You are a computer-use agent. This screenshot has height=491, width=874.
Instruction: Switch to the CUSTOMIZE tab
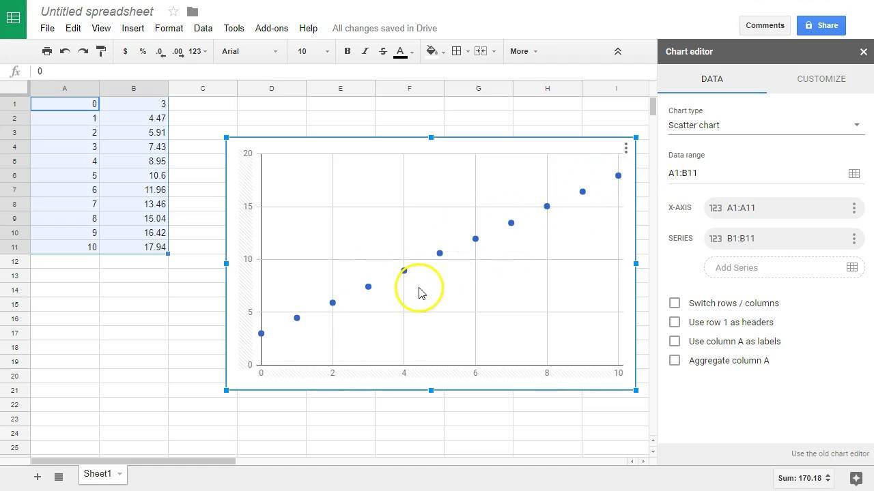tap(821, 79)
